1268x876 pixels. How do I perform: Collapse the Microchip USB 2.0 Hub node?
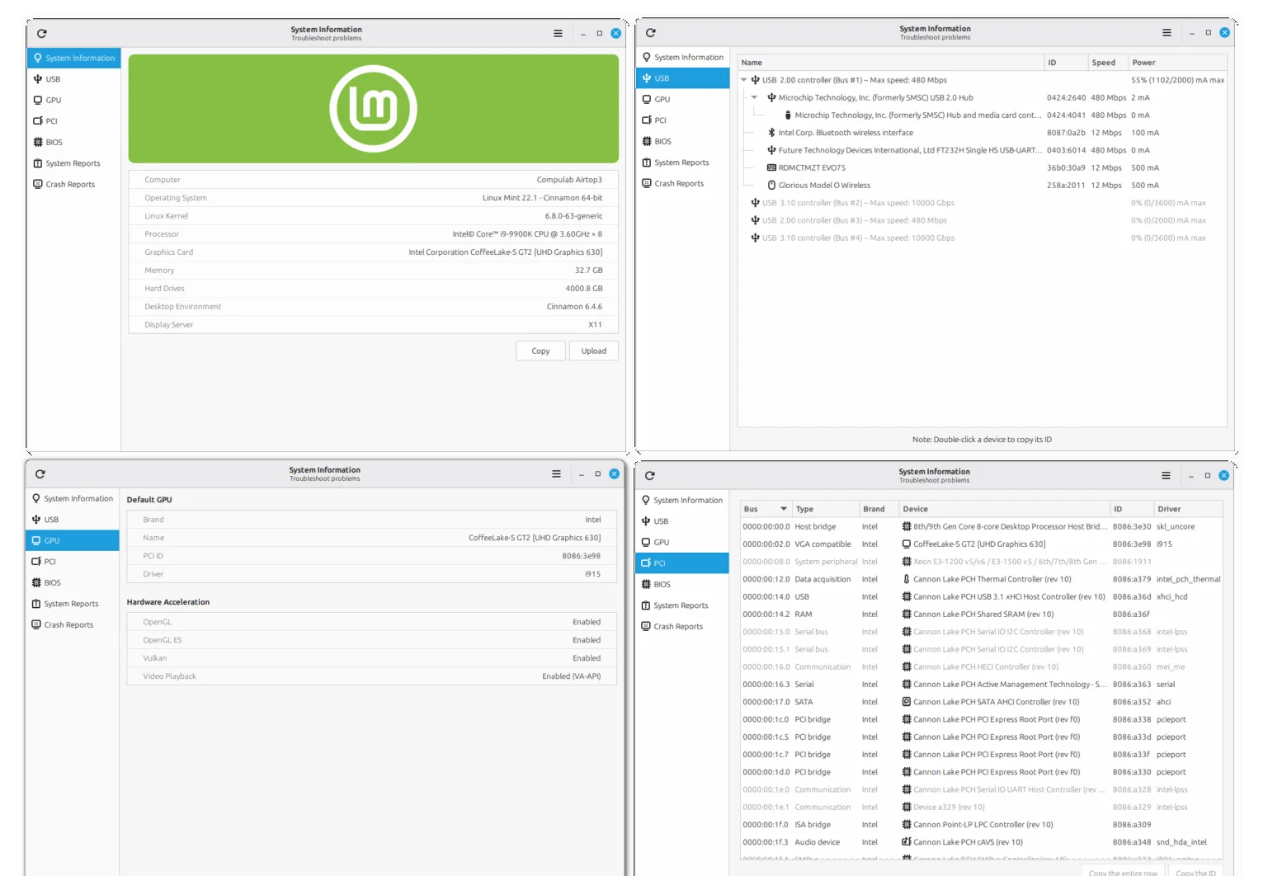tap(754, 97)
